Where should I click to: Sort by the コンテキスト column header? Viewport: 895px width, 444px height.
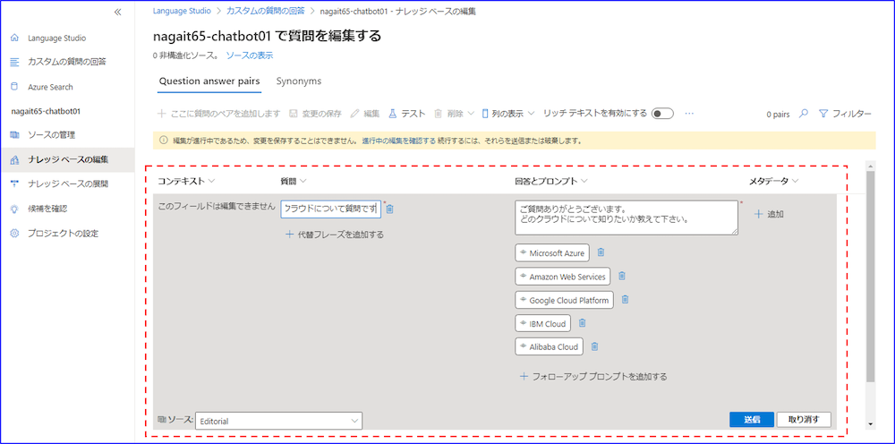click(187, 181)
